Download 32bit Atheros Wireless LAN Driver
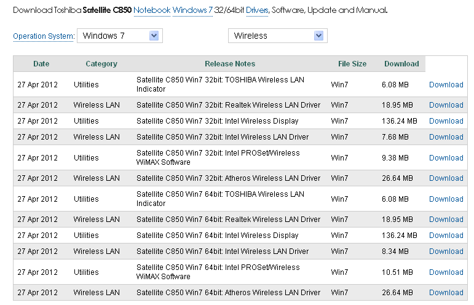Screen dimensions: 474x305 point(446,178)
